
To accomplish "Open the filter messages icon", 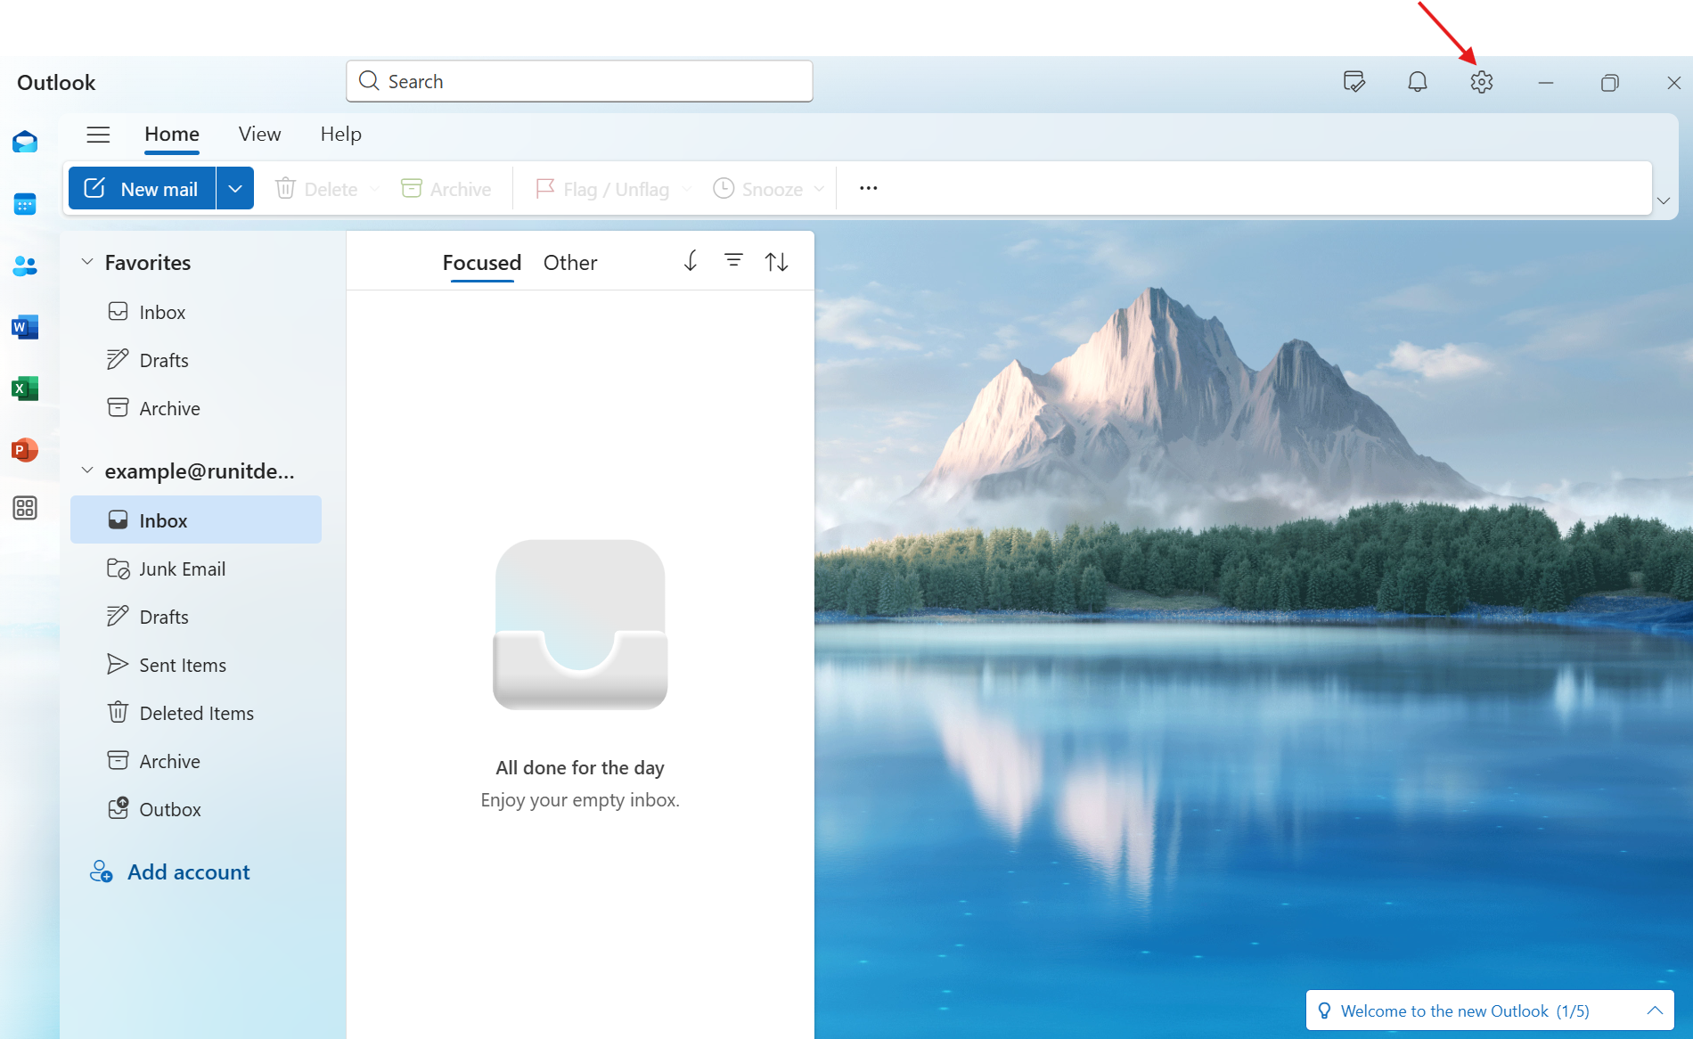I will [733, 261].
